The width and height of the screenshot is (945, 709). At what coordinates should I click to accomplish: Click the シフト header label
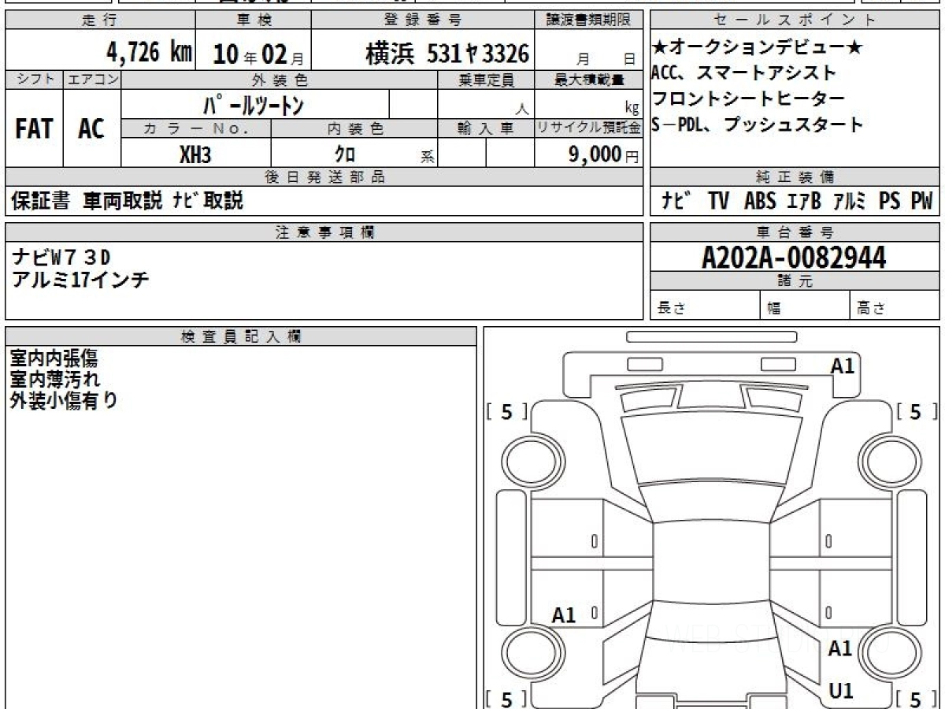coord(34,80)
